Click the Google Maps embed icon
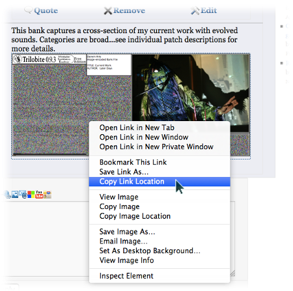293x291 pixels. click(x=48, y=195)
